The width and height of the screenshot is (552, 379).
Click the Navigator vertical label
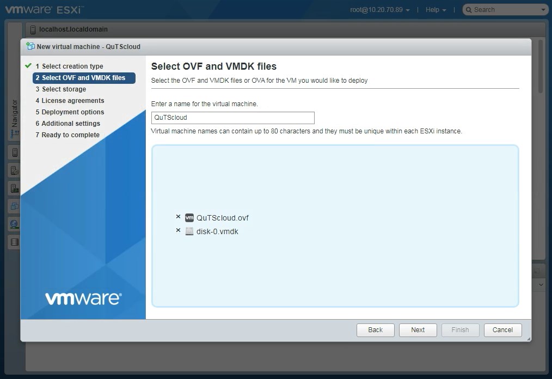[x=15, y=113]
